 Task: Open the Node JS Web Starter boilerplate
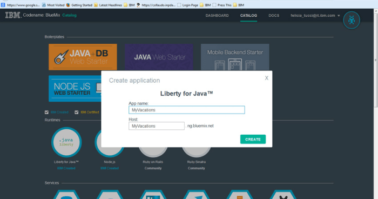pos(75,88)
